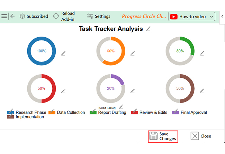The height and width of the screenshot is (154, 225).
Task: Click the Research Phase blue legend swatch
Action: pos(10,112)
